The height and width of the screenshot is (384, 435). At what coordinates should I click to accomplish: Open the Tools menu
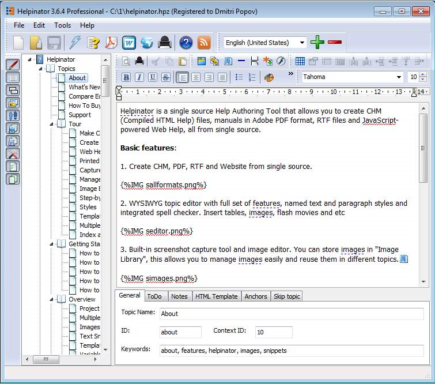click(62, 25)
